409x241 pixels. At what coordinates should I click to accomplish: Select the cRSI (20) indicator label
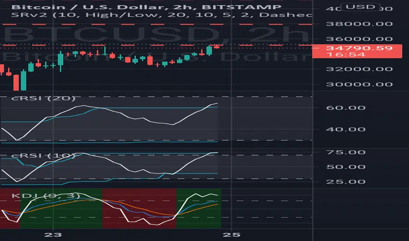pyautogui.click(x=43, y=98)
